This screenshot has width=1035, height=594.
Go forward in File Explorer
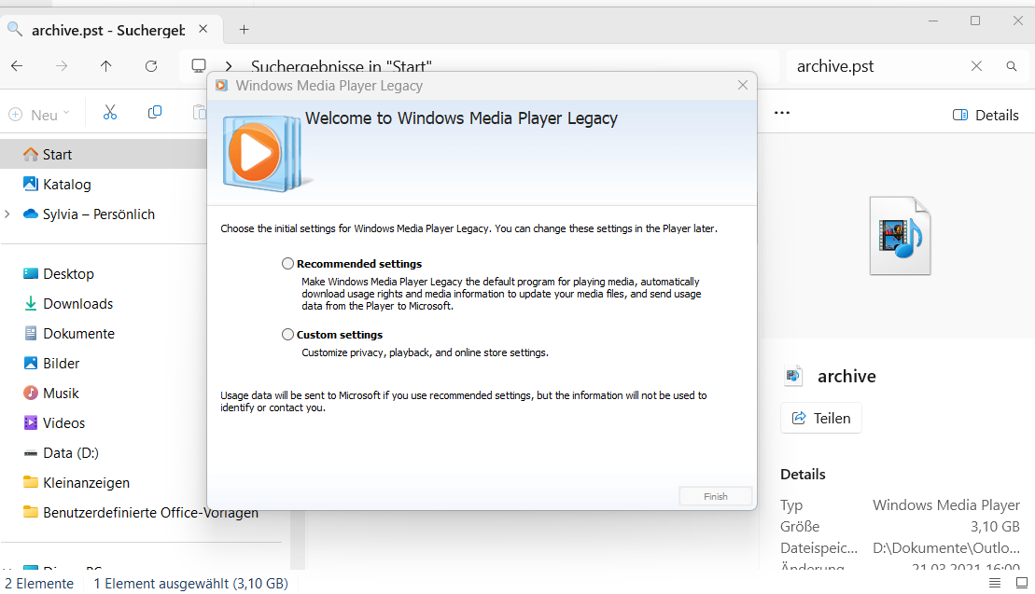click(x=62, y=66)
